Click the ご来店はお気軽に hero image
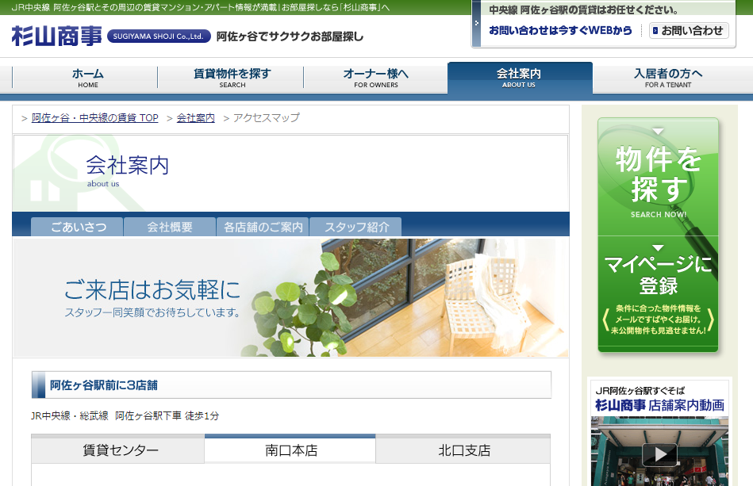The width and height of the screenshot is (753, 486). [290, 297]
